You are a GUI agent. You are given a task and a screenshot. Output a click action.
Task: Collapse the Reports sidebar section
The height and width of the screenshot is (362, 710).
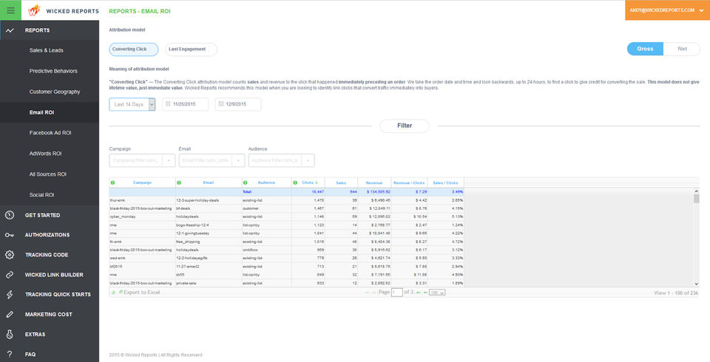click(50, 30)
